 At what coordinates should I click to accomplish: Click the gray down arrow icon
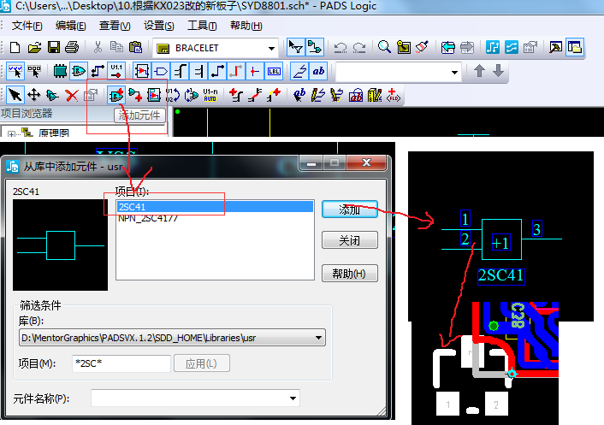tap(498, 71)
